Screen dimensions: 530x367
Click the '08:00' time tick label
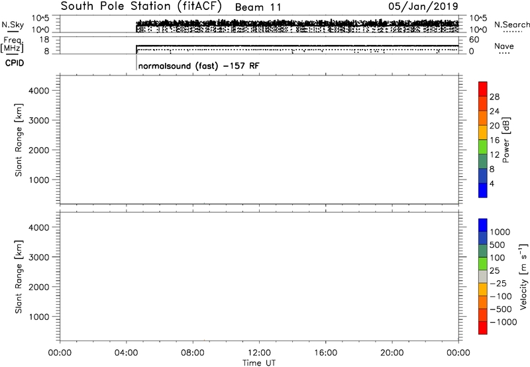point(193,353)
